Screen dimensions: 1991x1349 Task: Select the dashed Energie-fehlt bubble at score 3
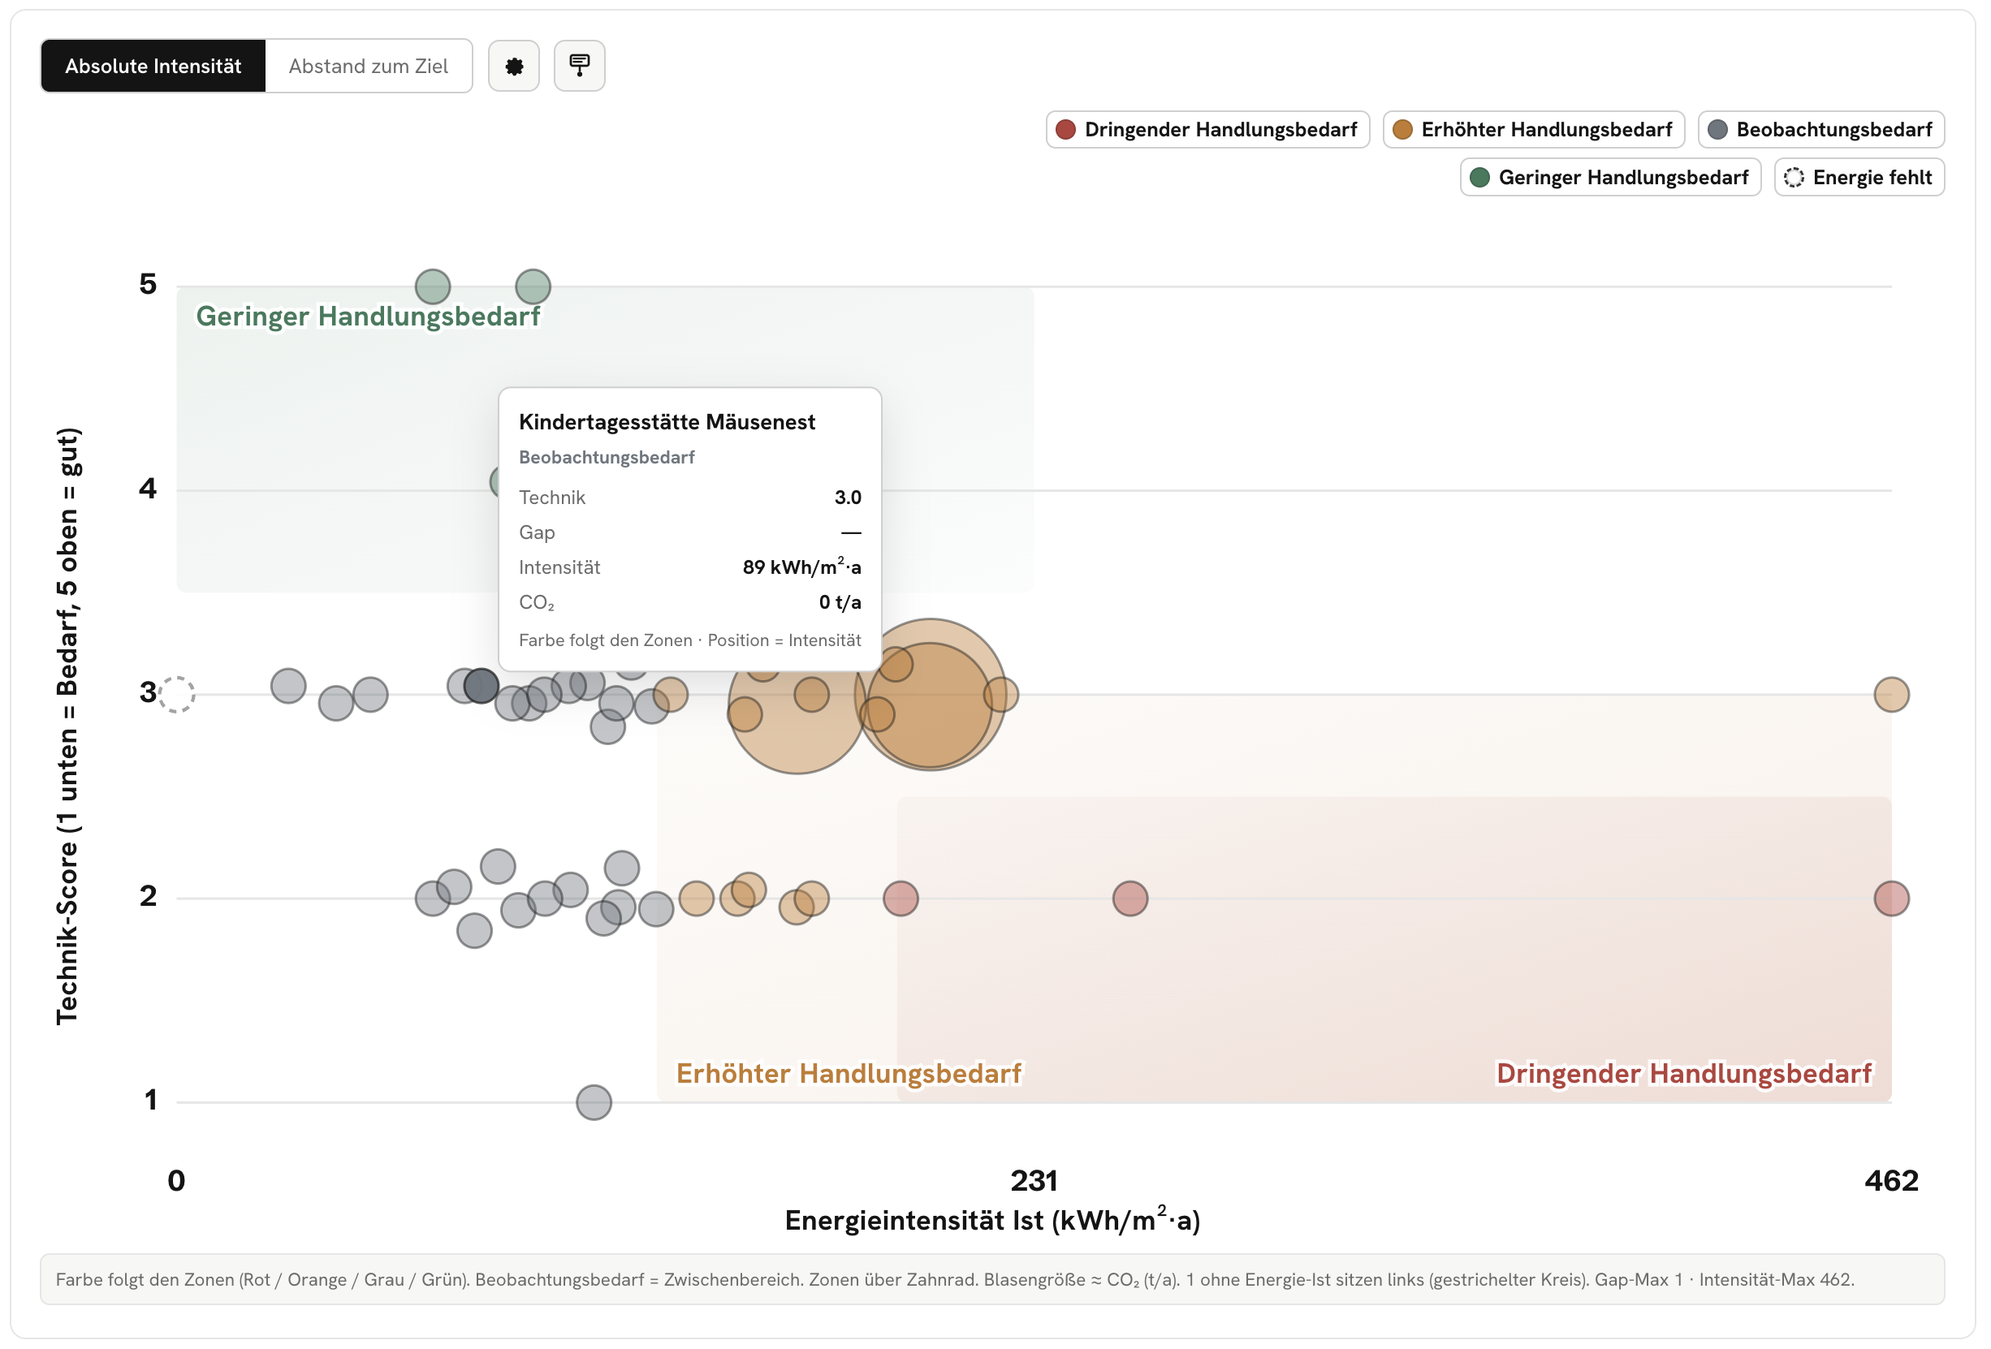(176, 695)
